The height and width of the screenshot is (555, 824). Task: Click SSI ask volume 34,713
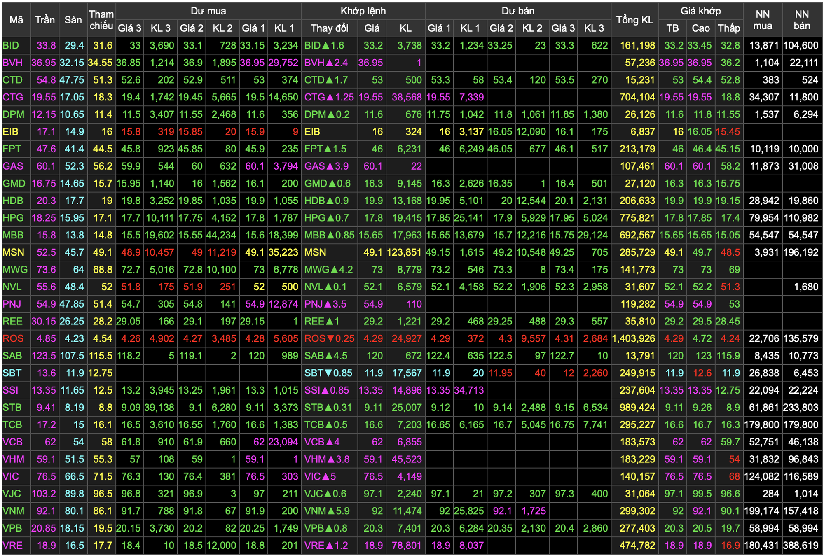pos(469,390)
